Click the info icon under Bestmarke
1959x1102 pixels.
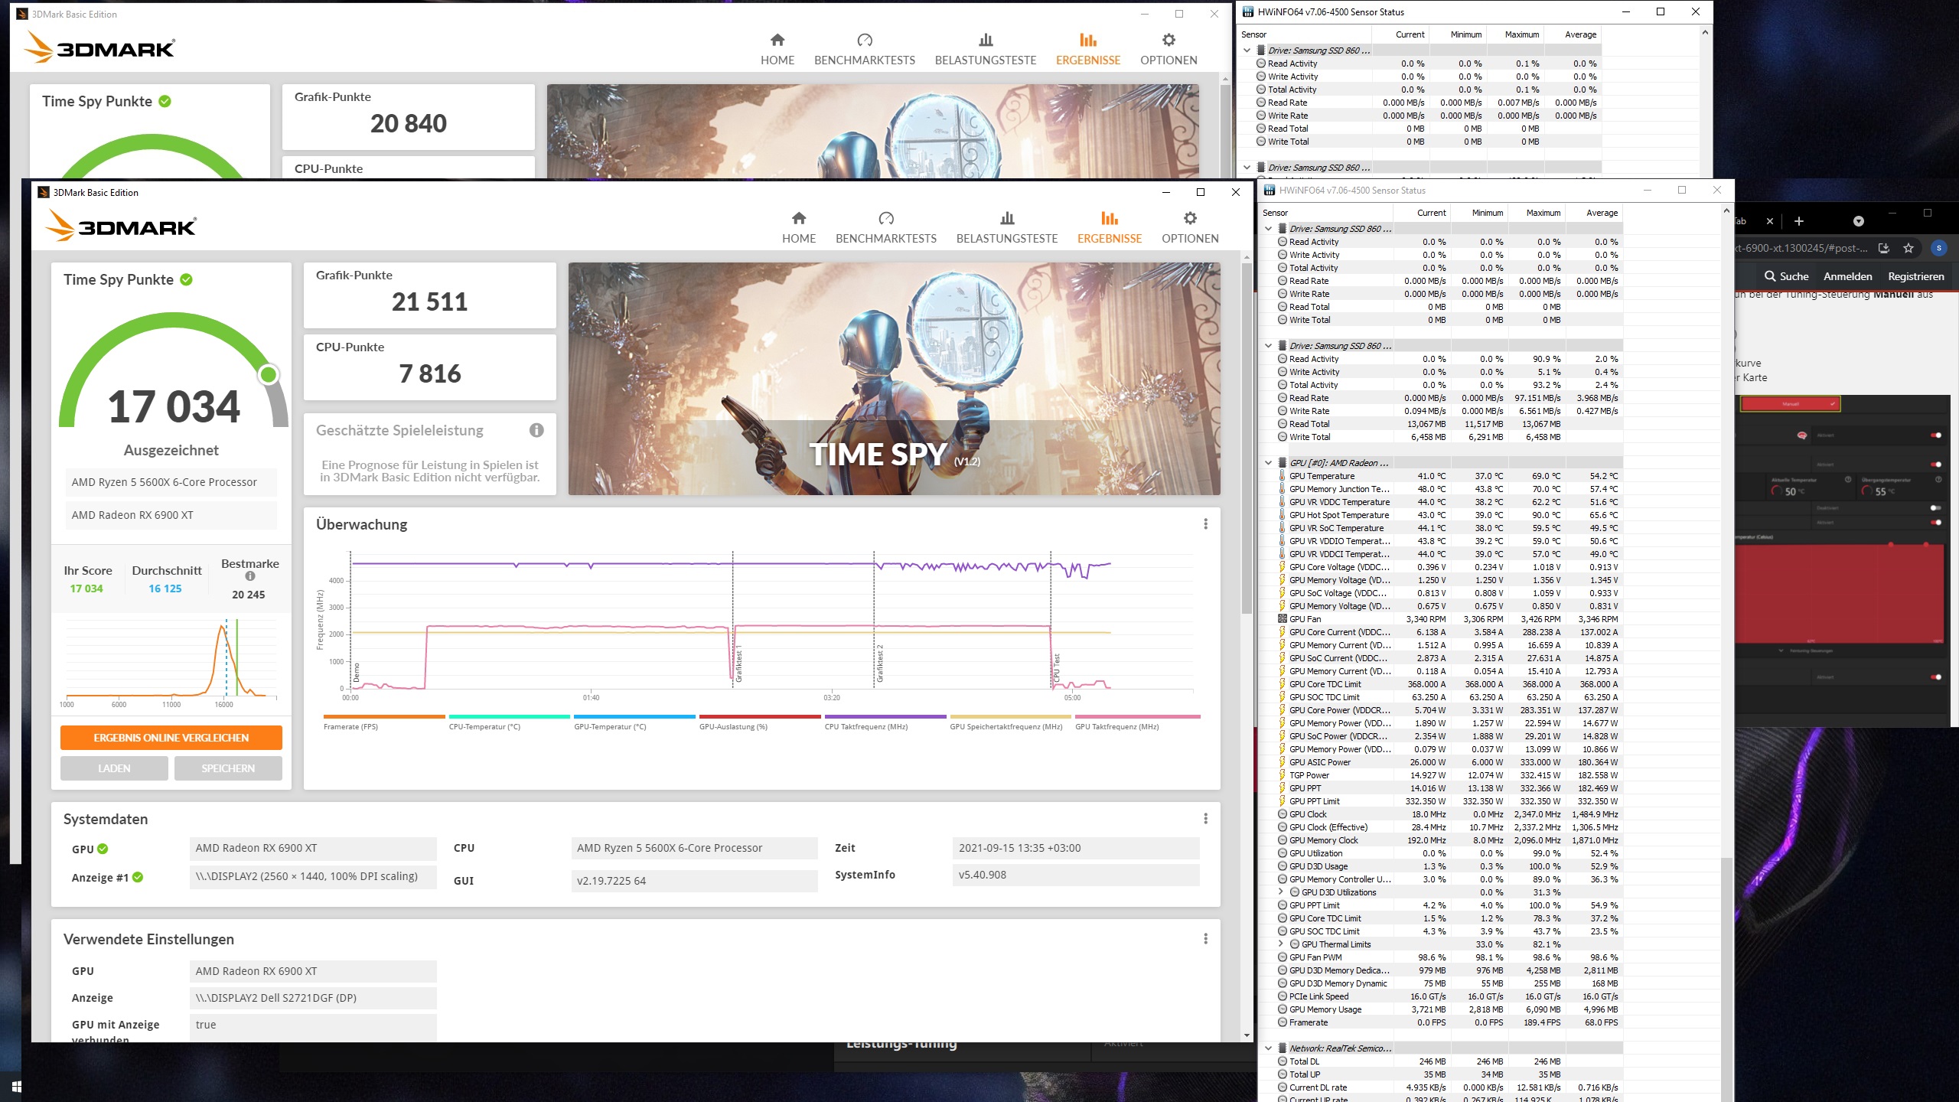click(250, 576)
